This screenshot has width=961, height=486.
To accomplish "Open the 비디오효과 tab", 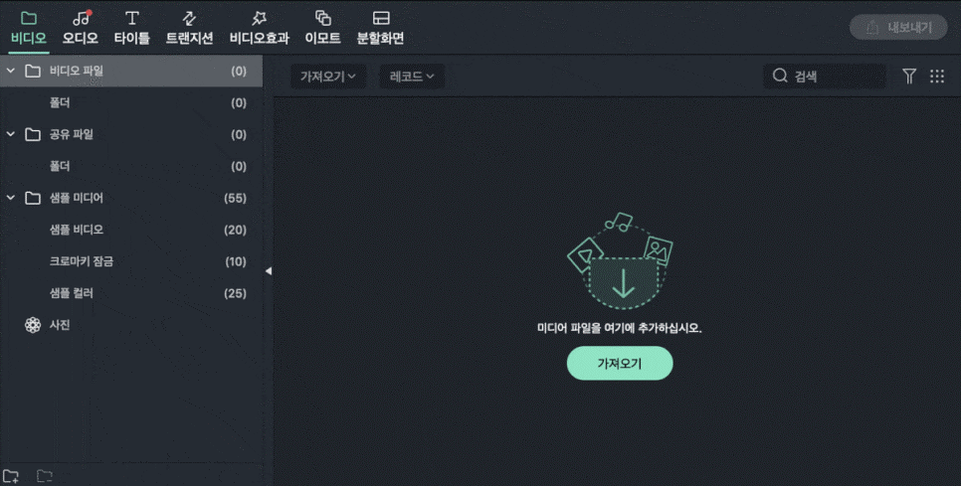I will click(x=260, y=28).
